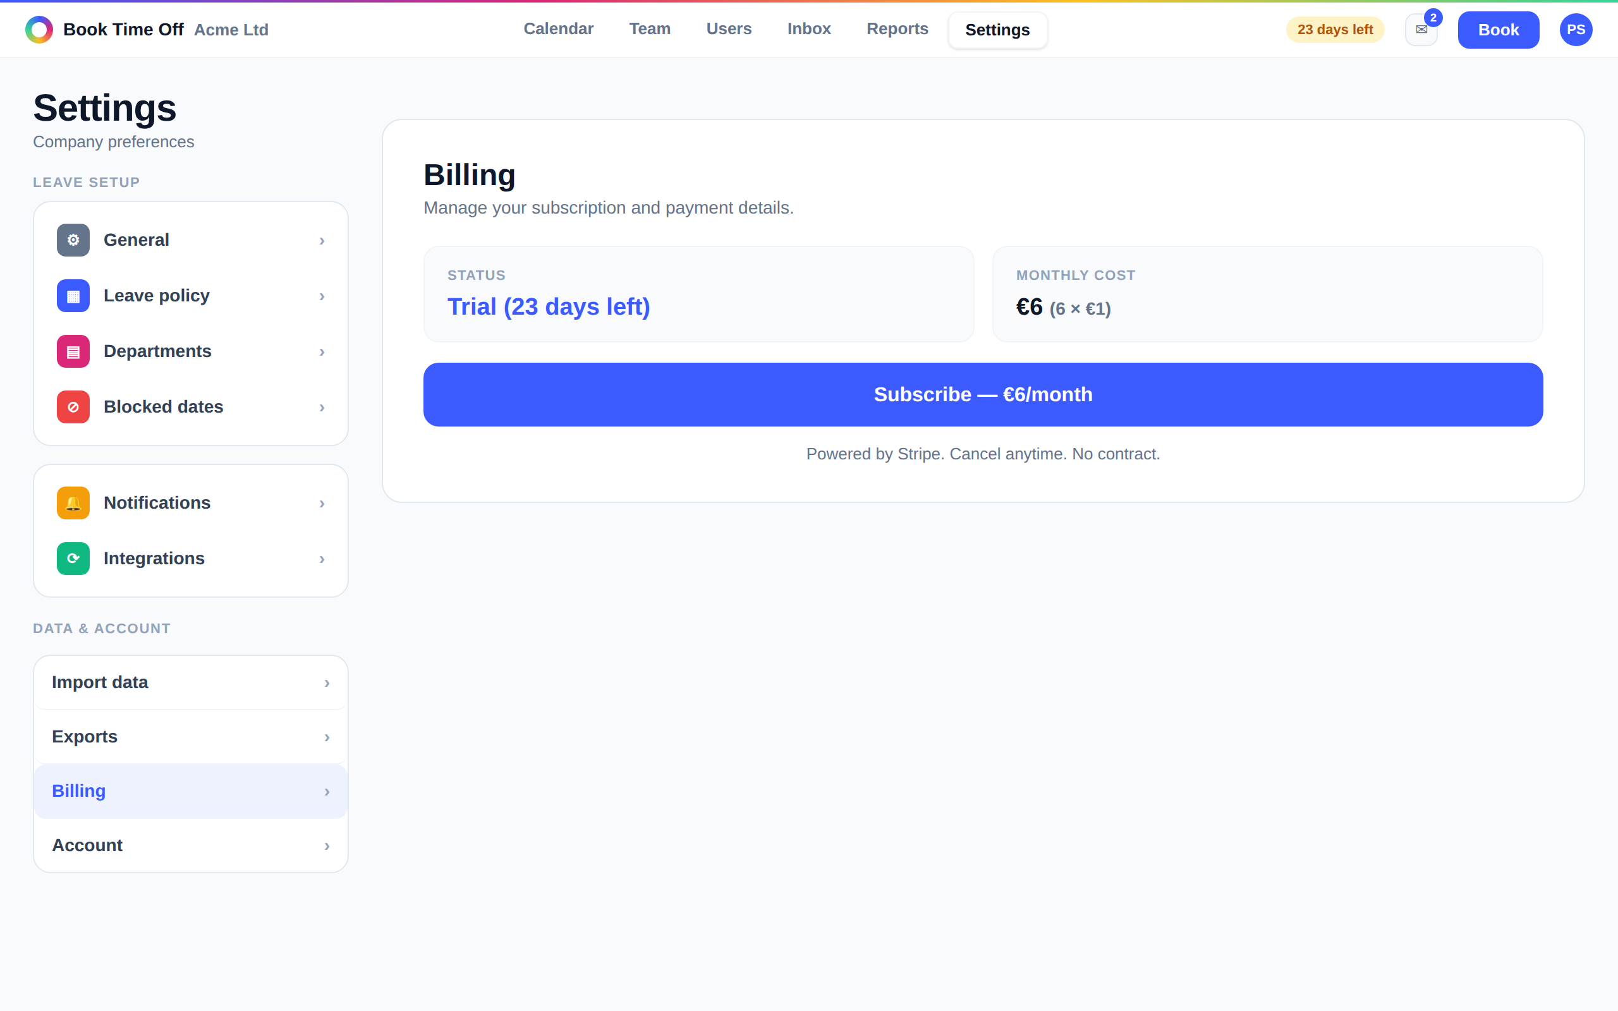Click the green Integrations sync icon
The width and height of the screenshot is (1618, 1011).
click(x=73, y=559)
